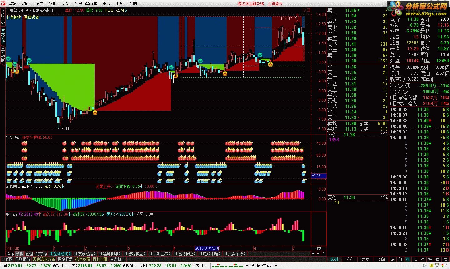Image resolution: width=450 pixels, height=269 pixels.
Task: Switch to 技术分析 side tab
Action: click(2, 36)
